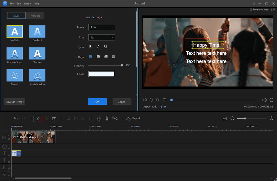Toggle italic text formatting
This screenshot has width=277, height=181.
point(98,47)
